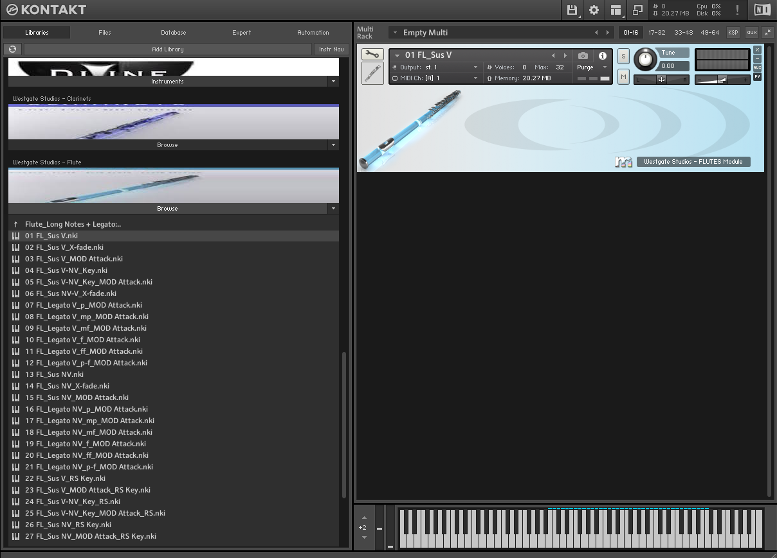
Task: Click the flute instrument icon thumbnail
Action: 372,73
